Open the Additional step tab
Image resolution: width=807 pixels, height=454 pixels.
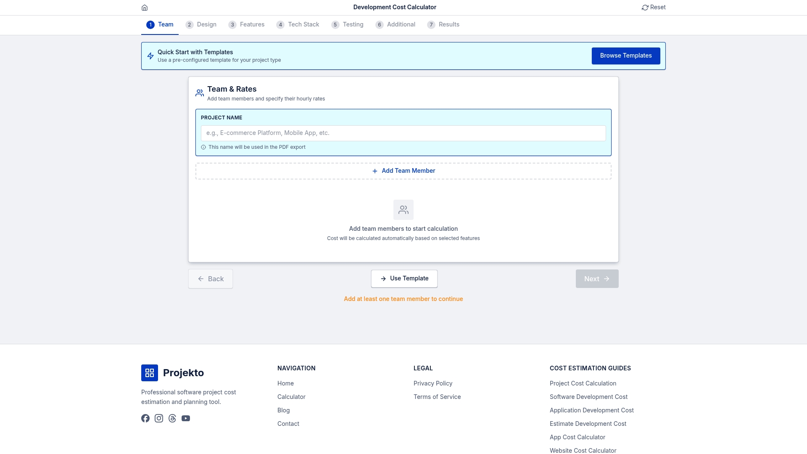click(x=395, y=24)
